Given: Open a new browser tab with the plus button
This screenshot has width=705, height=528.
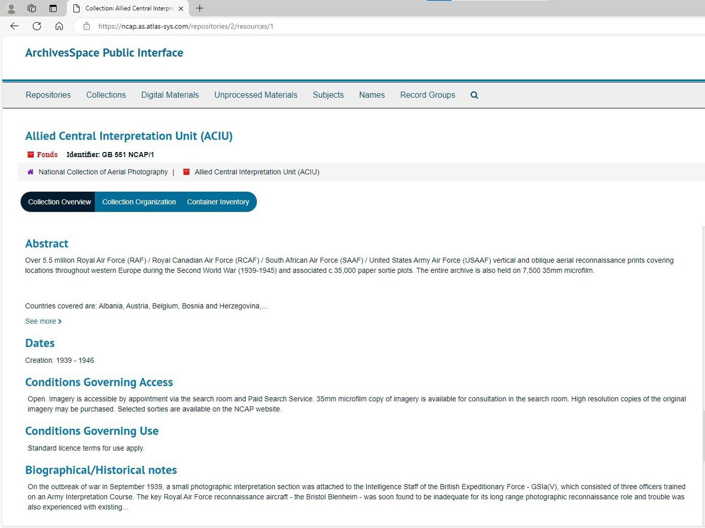Looking at the screenshot, I should [x=199, y=8].
